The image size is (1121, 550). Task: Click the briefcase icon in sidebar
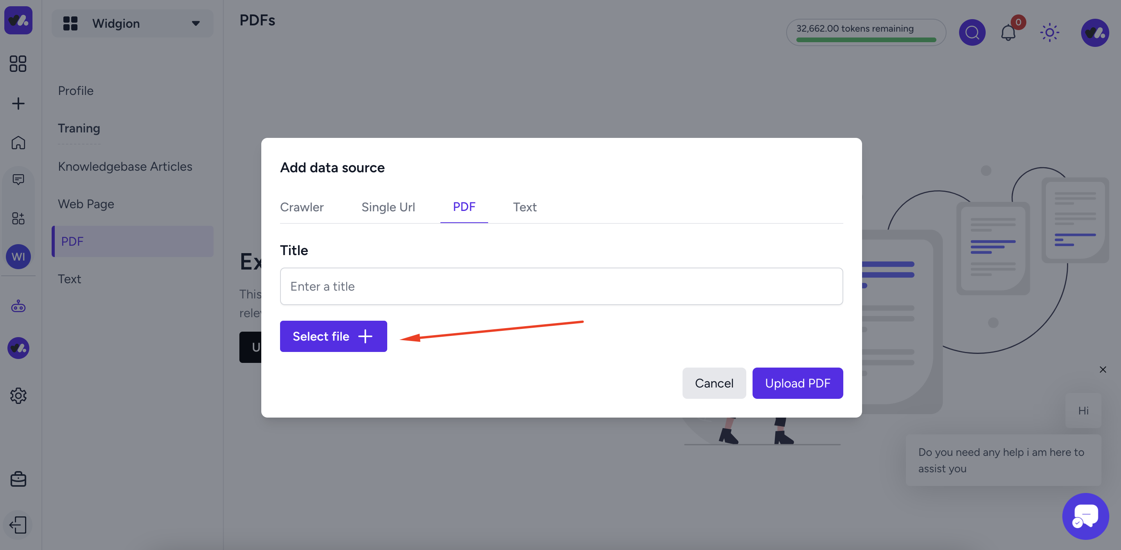18,479
